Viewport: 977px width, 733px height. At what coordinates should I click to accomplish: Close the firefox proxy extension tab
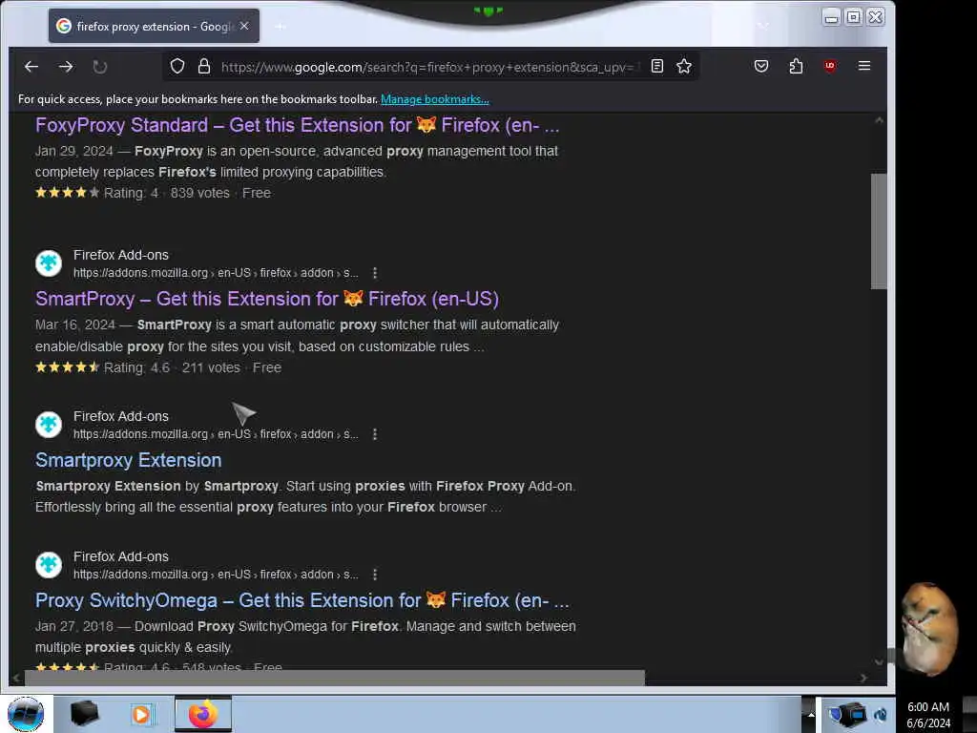[x=244, y=26]
